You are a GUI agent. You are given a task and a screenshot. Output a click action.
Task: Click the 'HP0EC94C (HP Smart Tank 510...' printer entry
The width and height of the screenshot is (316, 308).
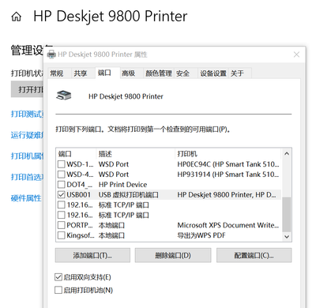[228, 164]
